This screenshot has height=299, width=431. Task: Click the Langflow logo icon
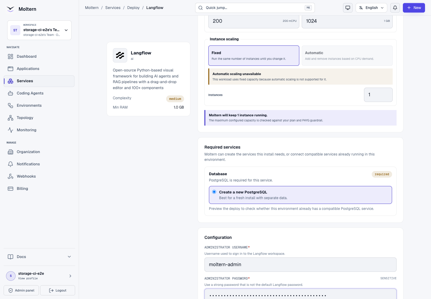click(x=120, y=55)
